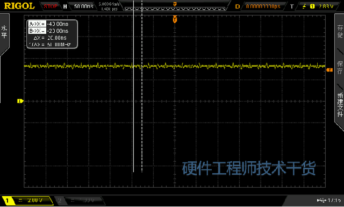Image resolution: width=344 pixels, height=207 pixels.
Task: Select the H timebase 50.00ns readout
Action: point(84,6)
